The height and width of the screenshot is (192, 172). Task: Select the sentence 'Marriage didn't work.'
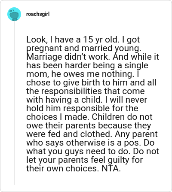point(68,57)
